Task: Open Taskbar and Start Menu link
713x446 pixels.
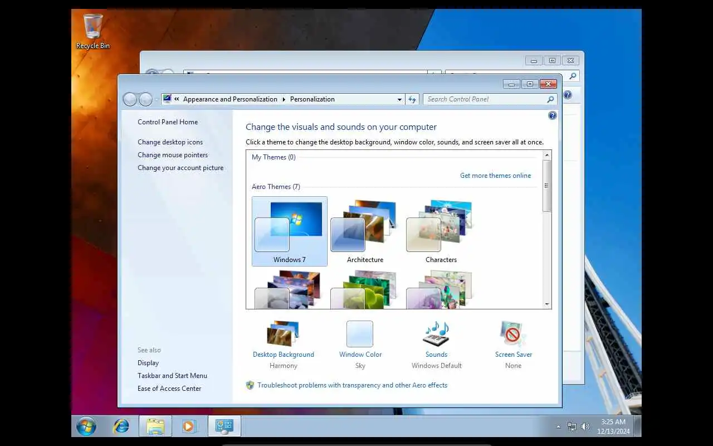Action: (172, 376)
